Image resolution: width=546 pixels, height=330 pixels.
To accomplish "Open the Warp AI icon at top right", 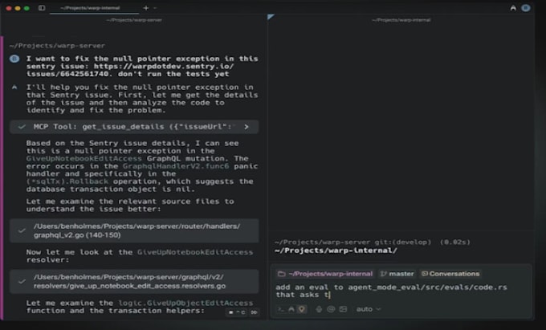I will (513, 8).
